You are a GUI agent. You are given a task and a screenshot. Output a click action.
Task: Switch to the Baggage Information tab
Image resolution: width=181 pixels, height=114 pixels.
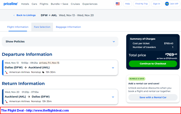(x=68, y=27)
